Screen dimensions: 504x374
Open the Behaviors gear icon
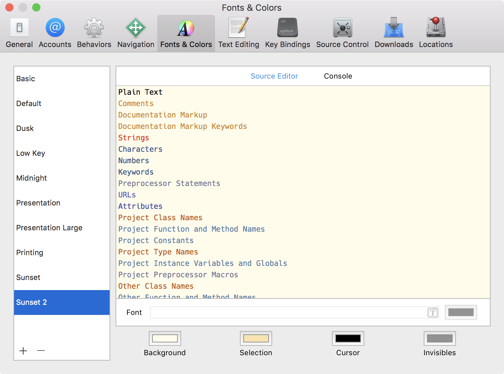94,28
